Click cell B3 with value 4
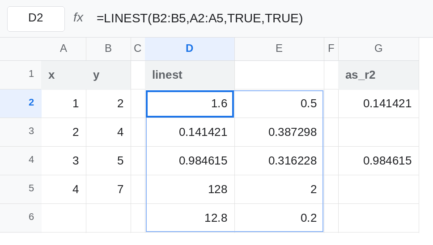 tap(109, 132)
